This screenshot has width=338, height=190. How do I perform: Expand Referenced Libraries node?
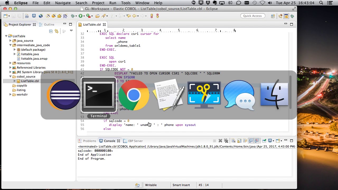click(10, 68)
